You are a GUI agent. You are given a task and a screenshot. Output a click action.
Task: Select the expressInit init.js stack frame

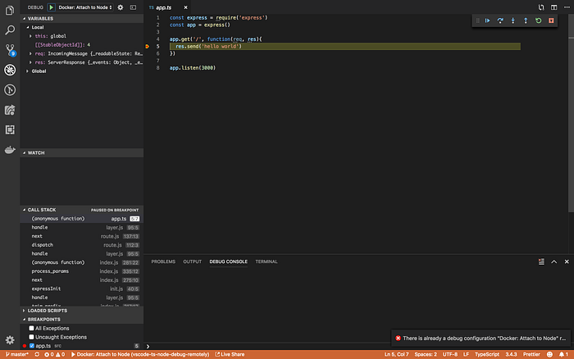pos(82,289)
